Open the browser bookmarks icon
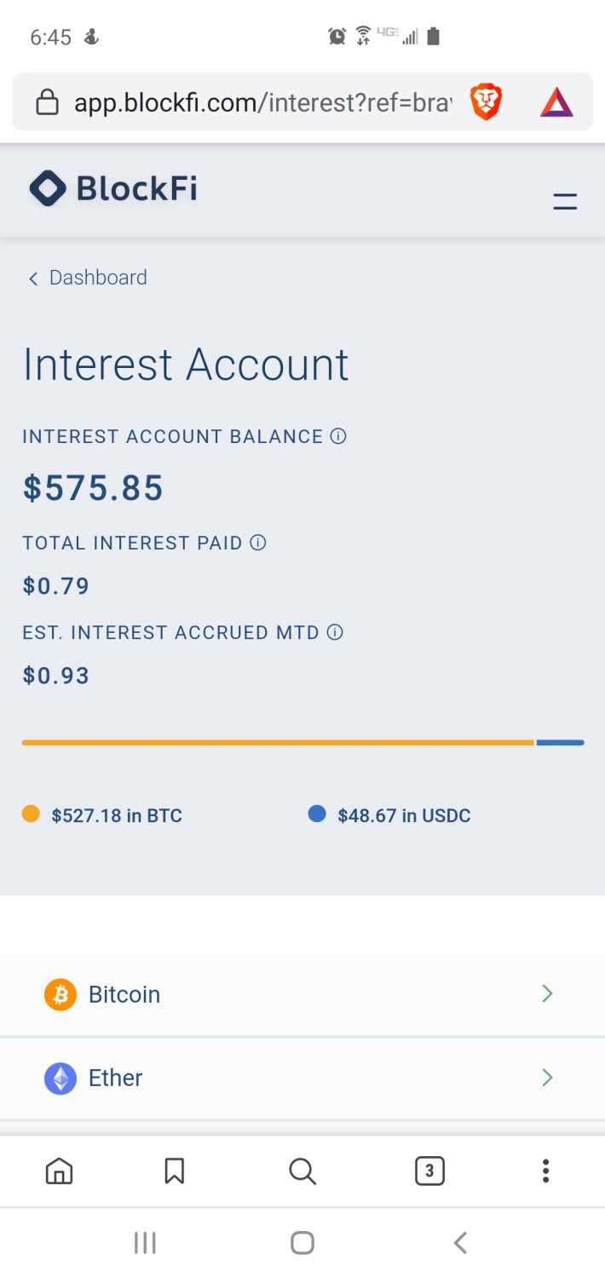The height and width of the screenshot is (1277, 605). 174,1171
